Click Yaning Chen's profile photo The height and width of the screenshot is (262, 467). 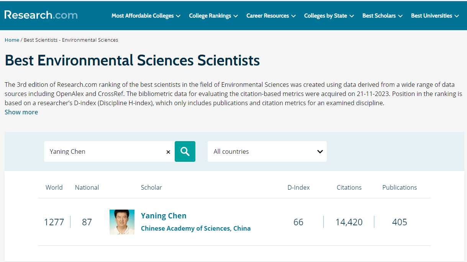click(x=122, y=222)
